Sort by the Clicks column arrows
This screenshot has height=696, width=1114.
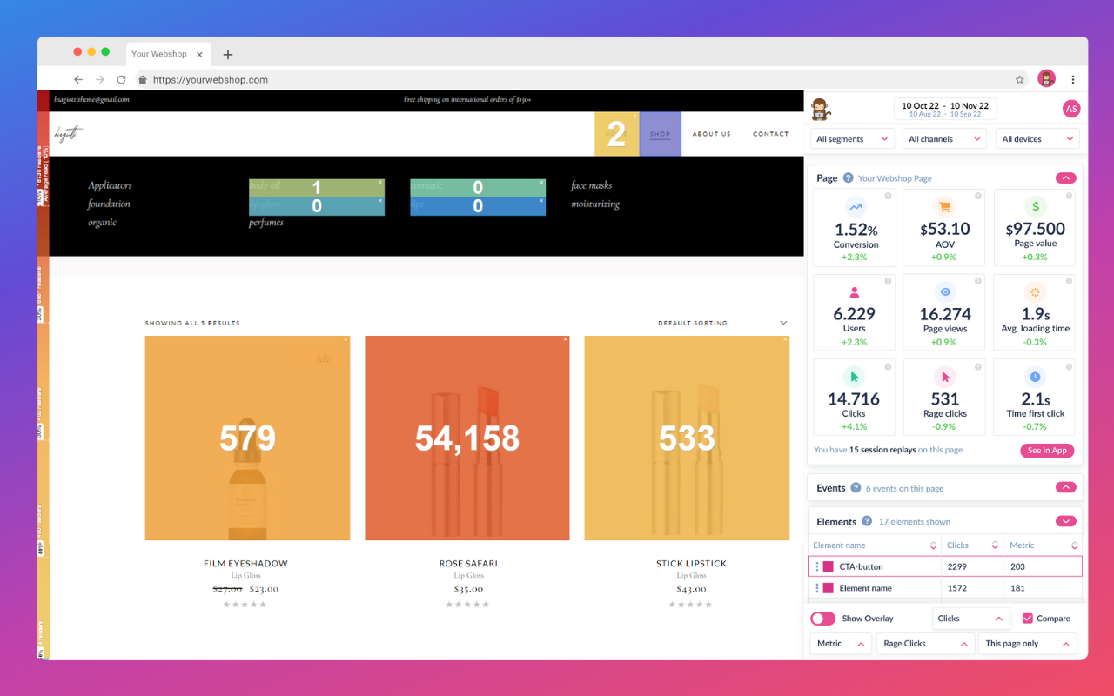pyautogui.click(x=995, y=545)
